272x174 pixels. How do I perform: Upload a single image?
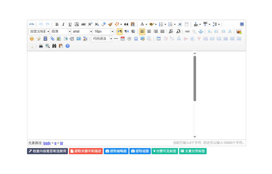(x=239, y=31)
